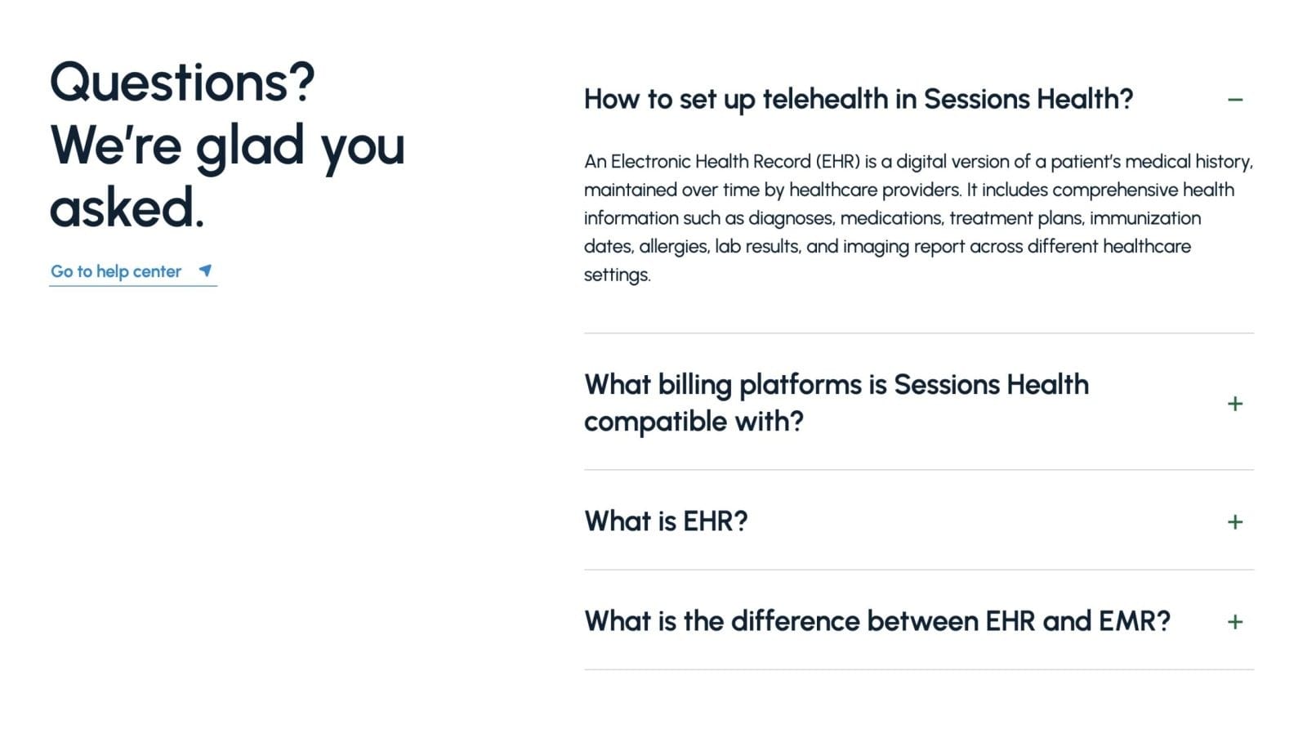
Task: Expand 'What billing platforms is Sessions Health compatible with?'
Action: click(x=836, y=385)
